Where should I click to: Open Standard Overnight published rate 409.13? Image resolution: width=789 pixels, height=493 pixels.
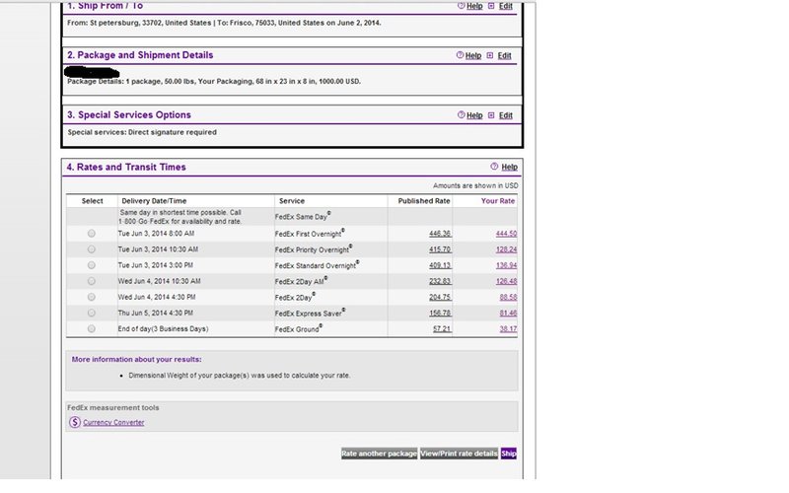pos(440,265)
